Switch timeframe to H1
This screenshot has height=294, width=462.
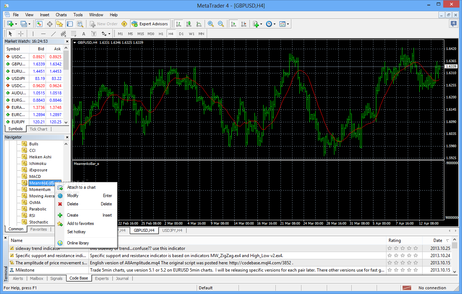click(x=161, y=34)
